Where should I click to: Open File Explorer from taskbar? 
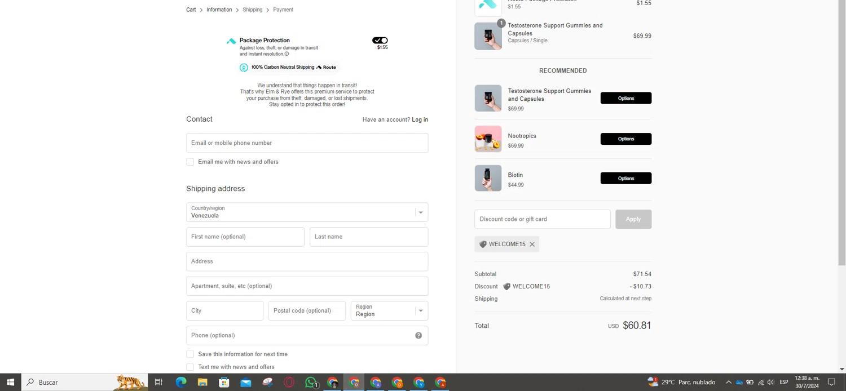[202, 382]
